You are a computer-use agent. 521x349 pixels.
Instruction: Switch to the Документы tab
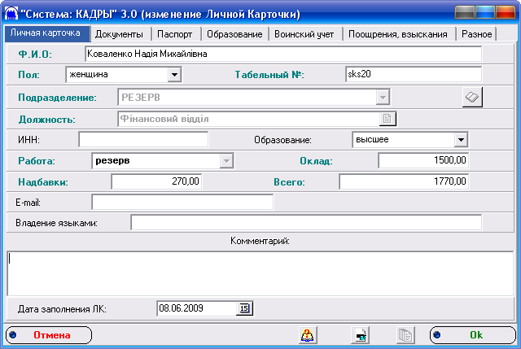point(120,34)
